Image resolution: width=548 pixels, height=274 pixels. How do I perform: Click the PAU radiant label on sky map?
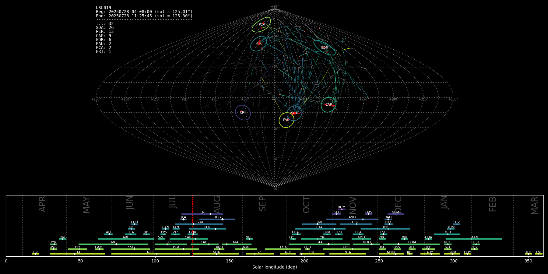286,120
